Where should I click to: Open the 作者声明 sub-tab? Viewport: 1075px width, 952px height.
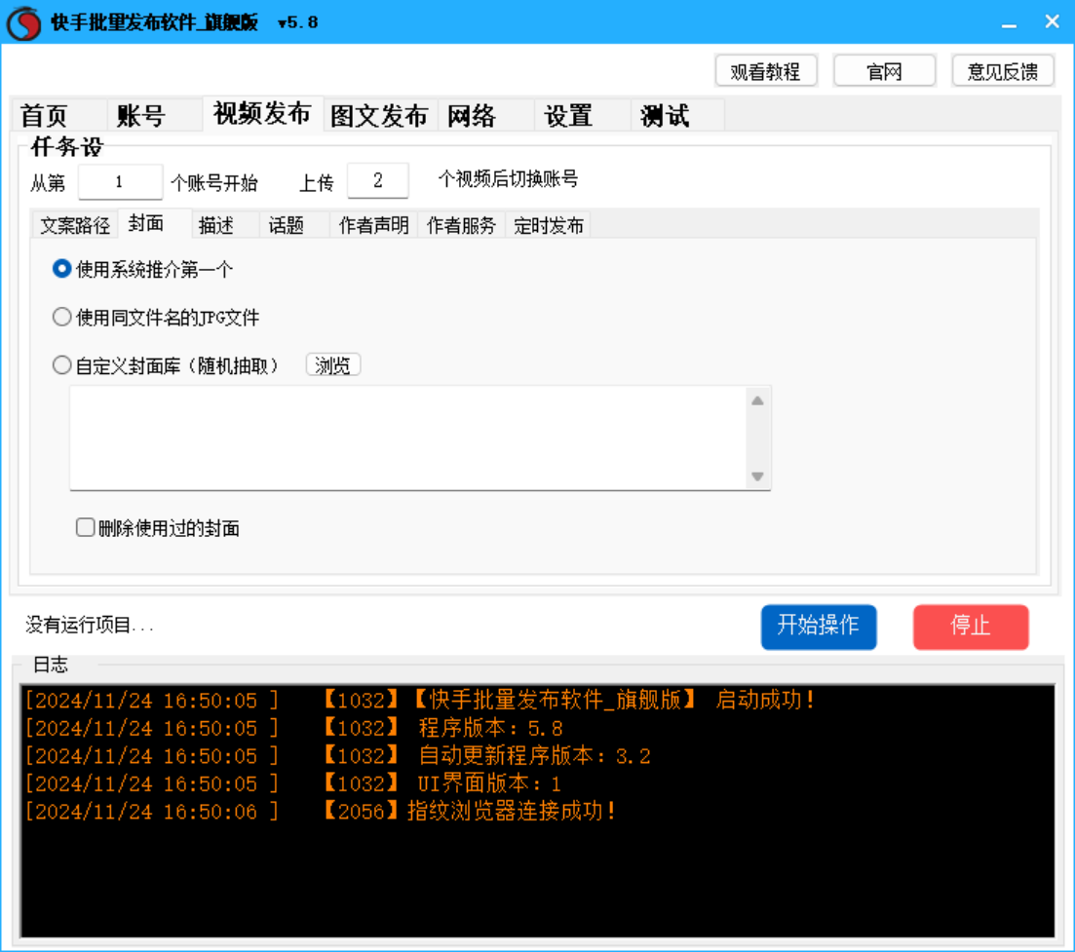[x=373, y=225]
